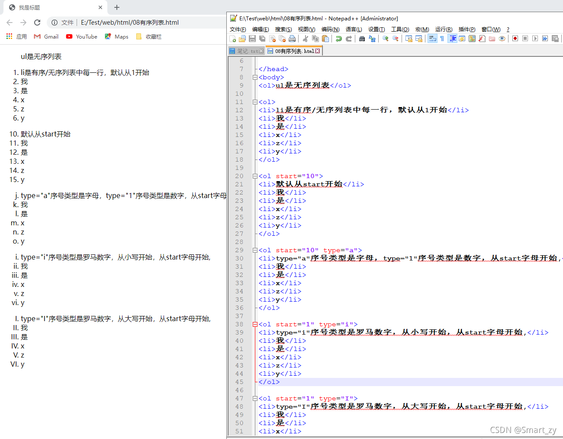The height and width of the screenshot is (439, 563).
Task: Click the Close file toolbar icon
Action: (272, 39)
